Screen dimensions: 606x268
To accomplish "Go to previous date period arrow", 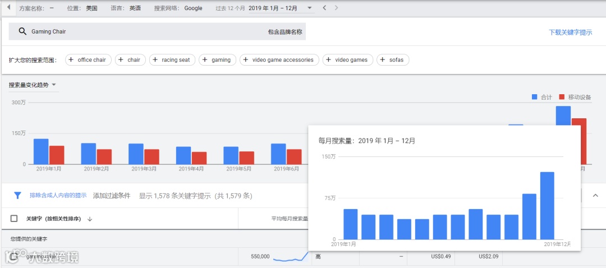I will 324,8.
